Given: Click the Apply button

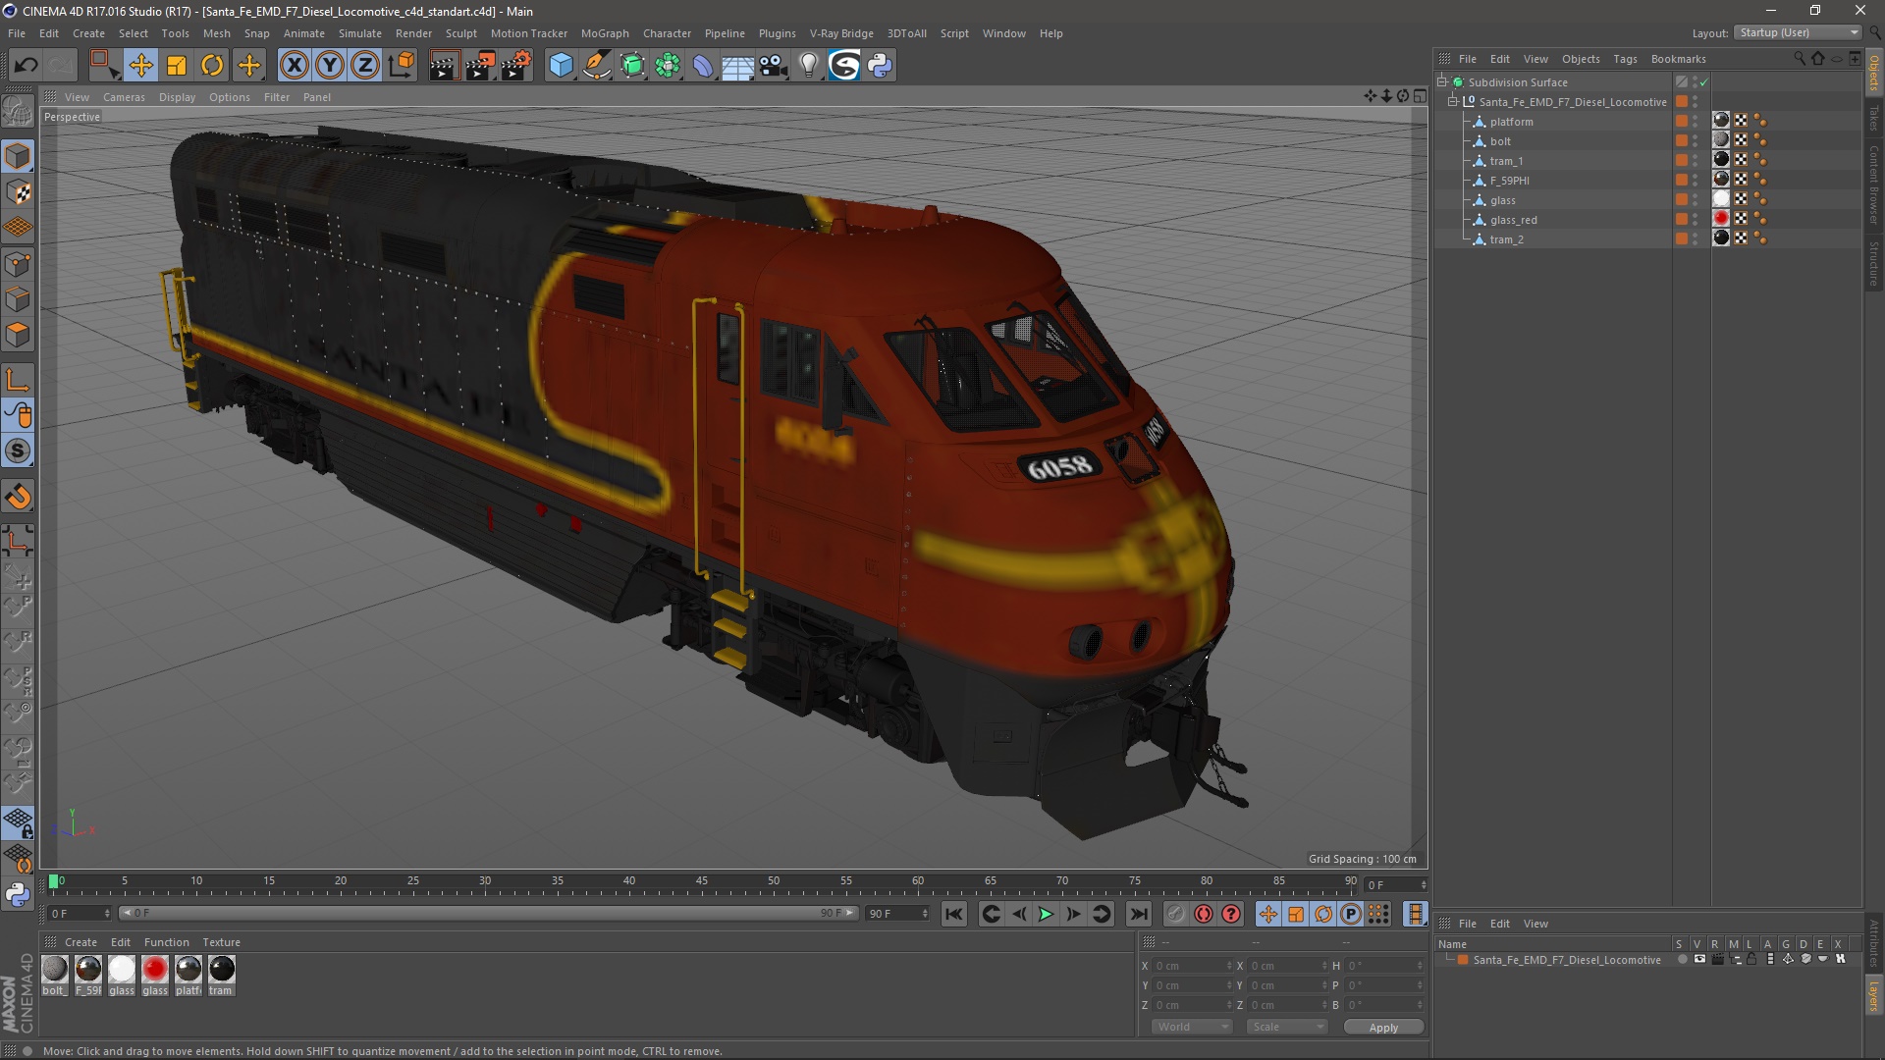Looking at the screenshot, I should tap(1382, 1028).
